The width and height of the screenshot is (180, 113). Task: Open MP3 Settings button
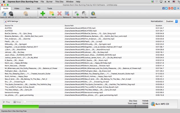tap(11, 21)
